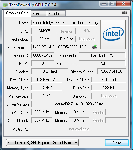Image resolution: width=133 pixels, height=150 pixels.
Task: Click the 'Memory Type' label
Action: tap(18, 88)
